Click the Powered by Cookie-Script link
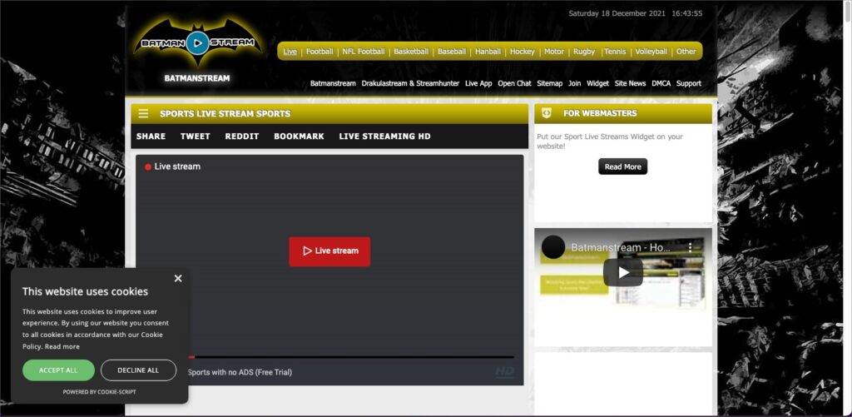The height and width of the screenshot is (417, 852). tap(100, 392)
